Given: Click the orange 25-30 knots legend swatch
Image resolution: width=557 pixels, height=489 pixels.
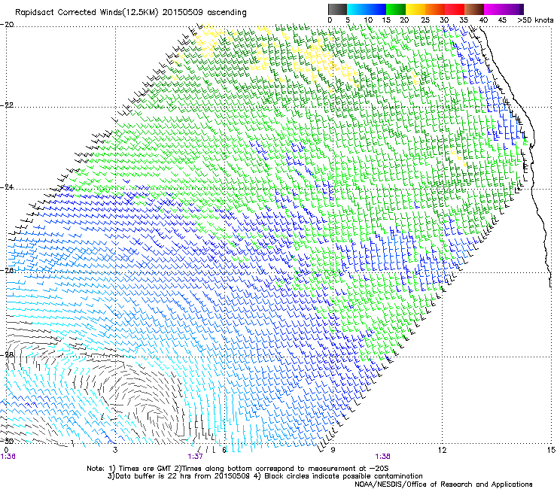Looking at the screenshot, I should (435, 9).
